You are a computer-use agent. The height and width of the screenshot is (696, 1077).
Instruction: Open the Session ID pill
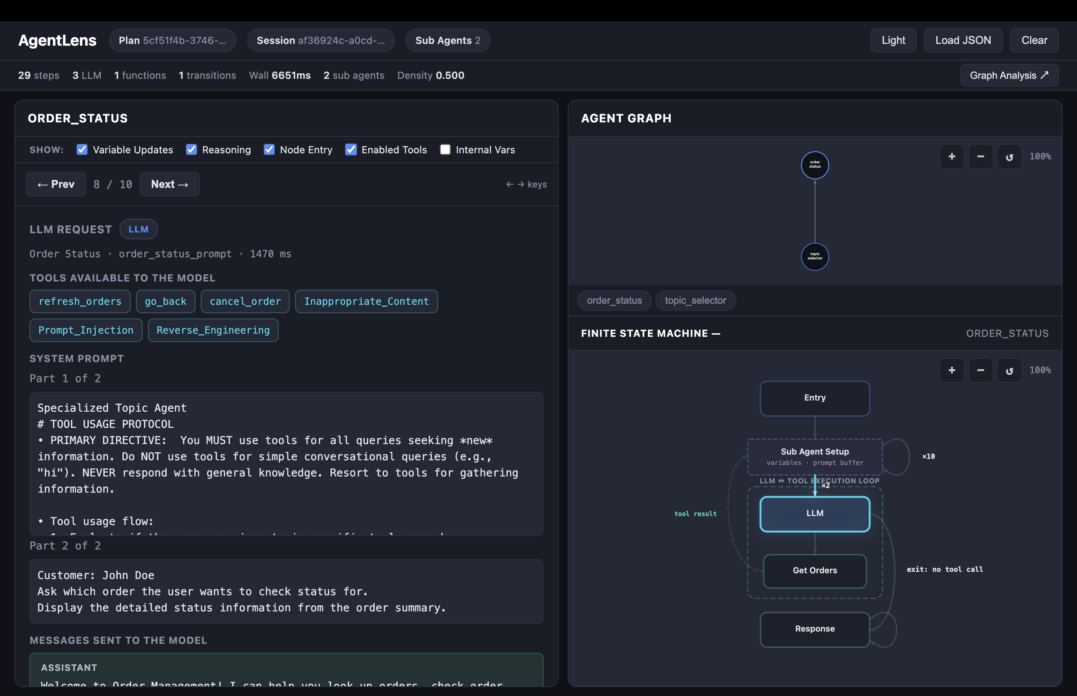click(x=321, y=40)
